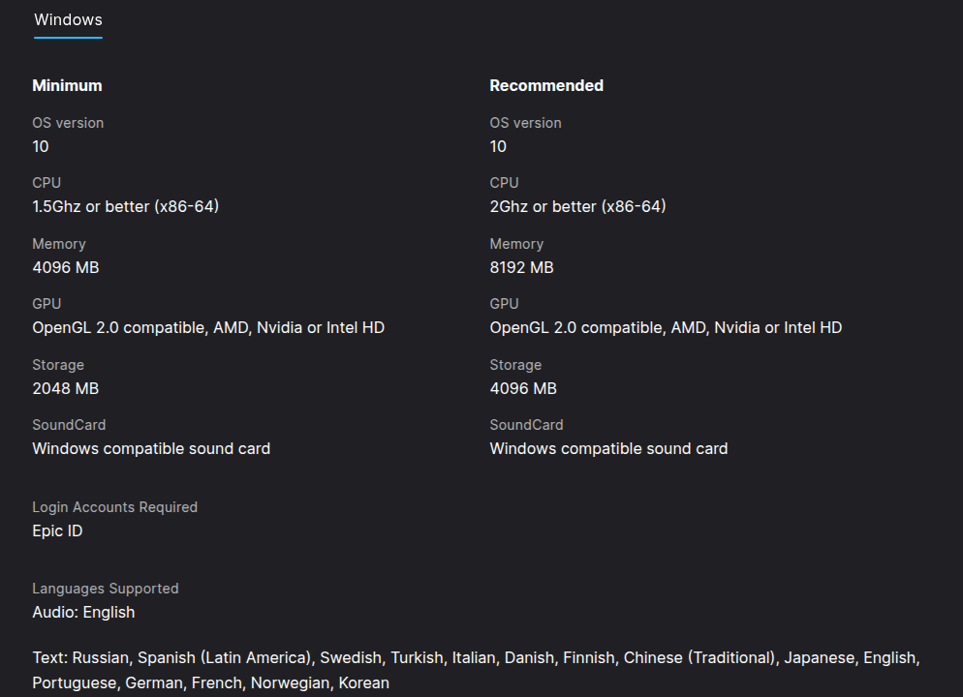Click the Minimum requirements heading

pos(67,85)
